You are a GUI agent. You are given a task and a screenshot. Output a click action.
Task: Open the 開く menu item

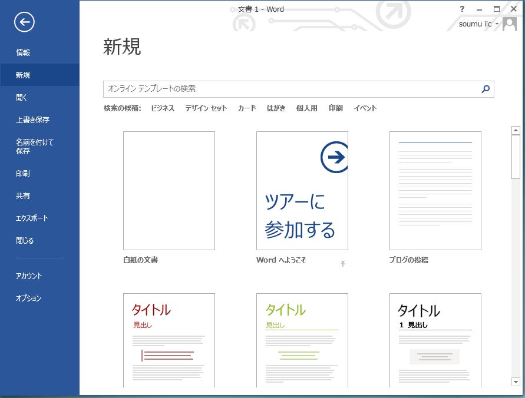[x=40, y=97]
